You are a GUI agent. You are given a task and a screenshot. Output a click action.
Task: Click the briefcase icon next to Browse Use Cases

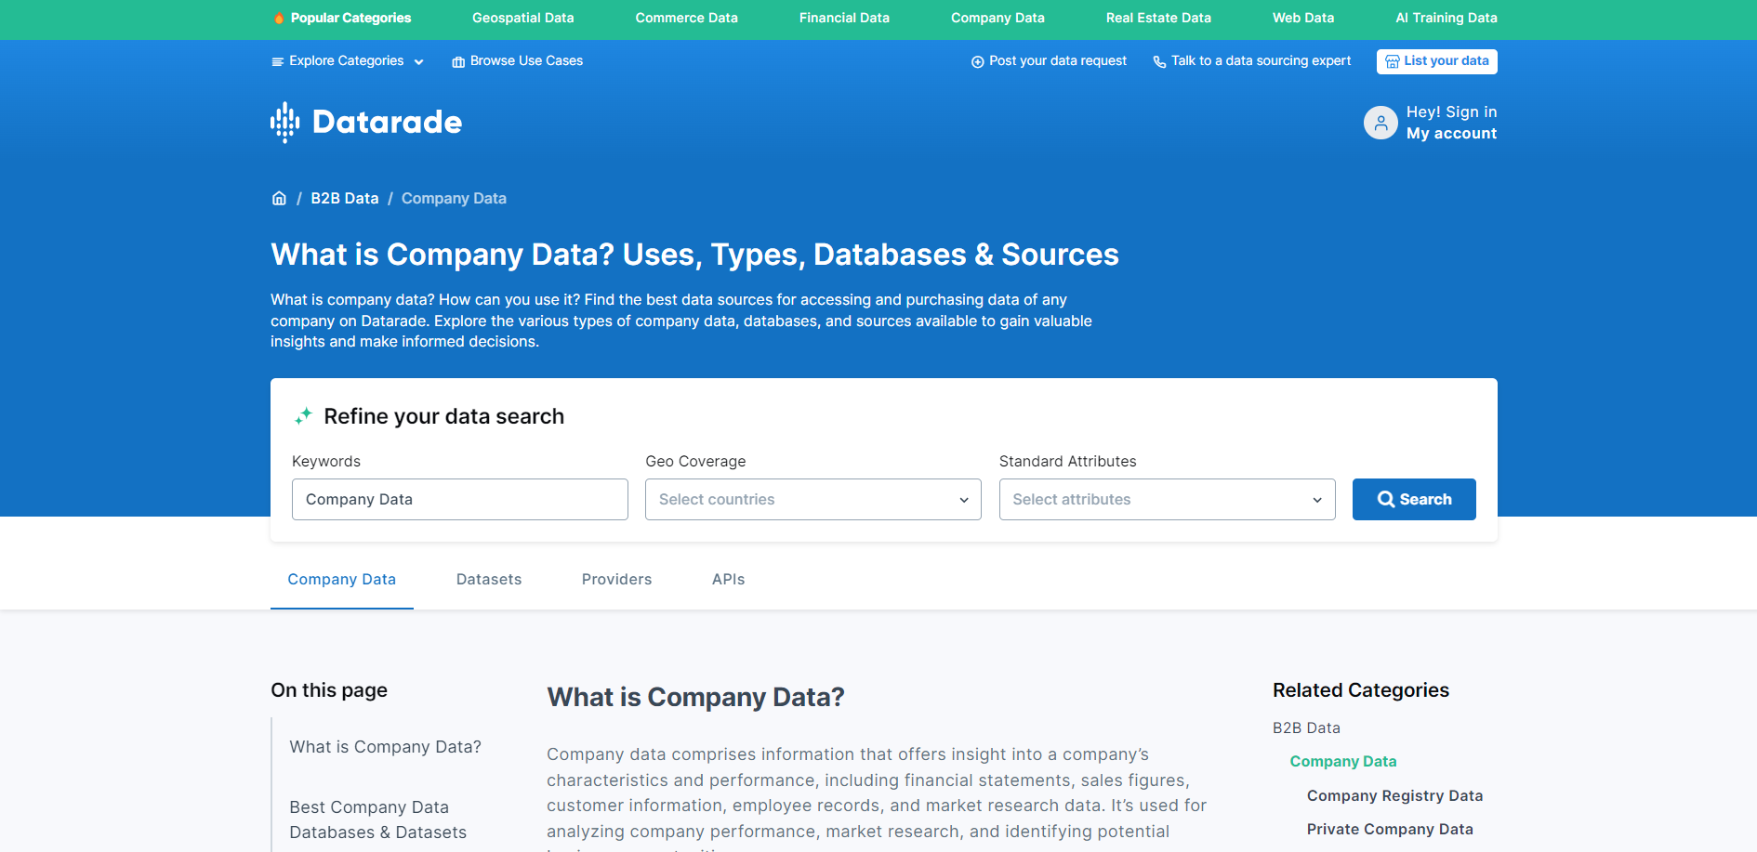pos(457,60)
